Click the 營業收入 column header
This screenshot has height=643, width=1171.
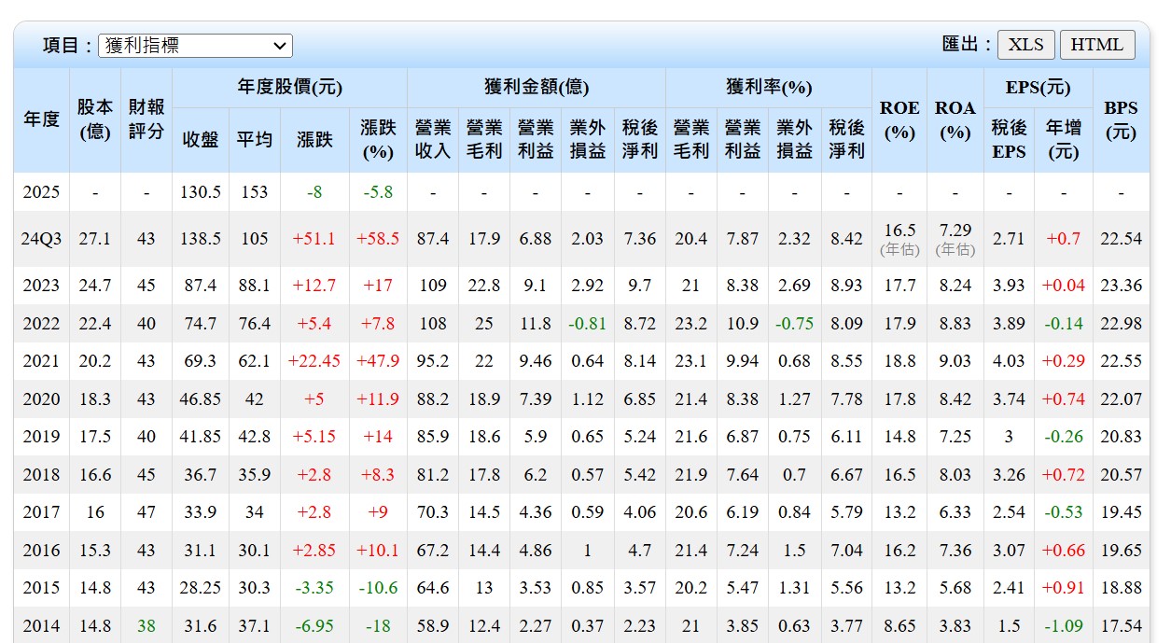coord(432,139)
